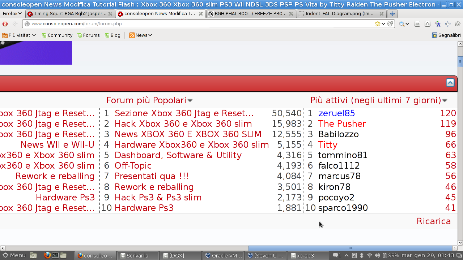This screenshot has height=260, width=463.
Task: Open the bookmark star dropdown arrow in the address bar
Action: tap(383, 24)
